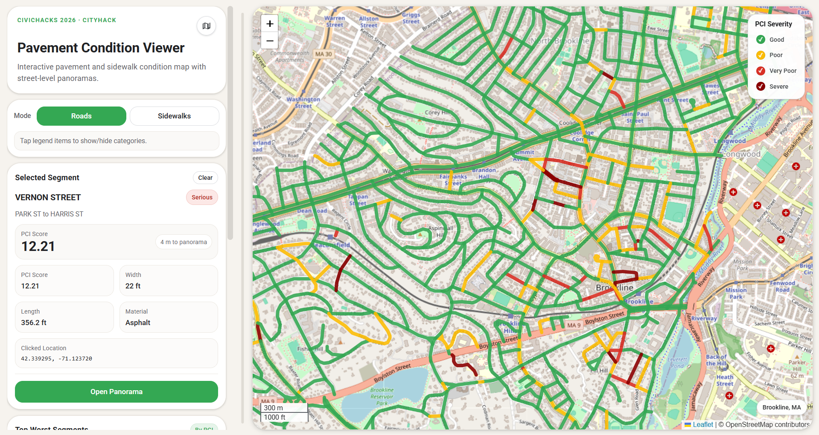Viewport: 819px width, 435px height.
Task: Click PARK ST to HARRIS ST text
Action: tap(49, 214)
